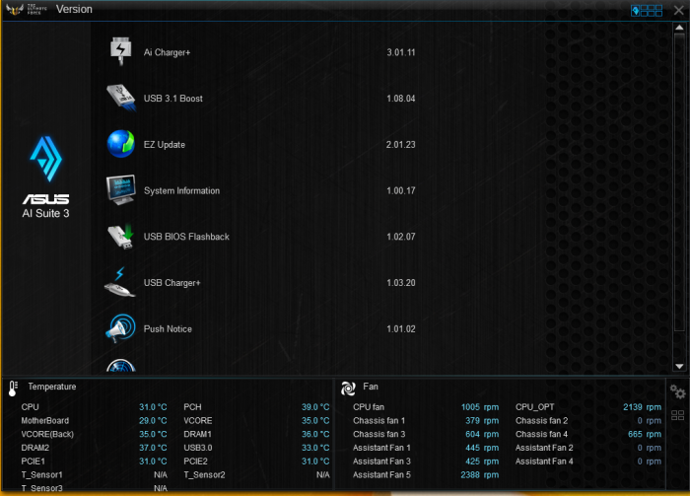Click version number 1.08.04
The height and width of the screenshot is (496, 690).
click(x=401, y=99)
